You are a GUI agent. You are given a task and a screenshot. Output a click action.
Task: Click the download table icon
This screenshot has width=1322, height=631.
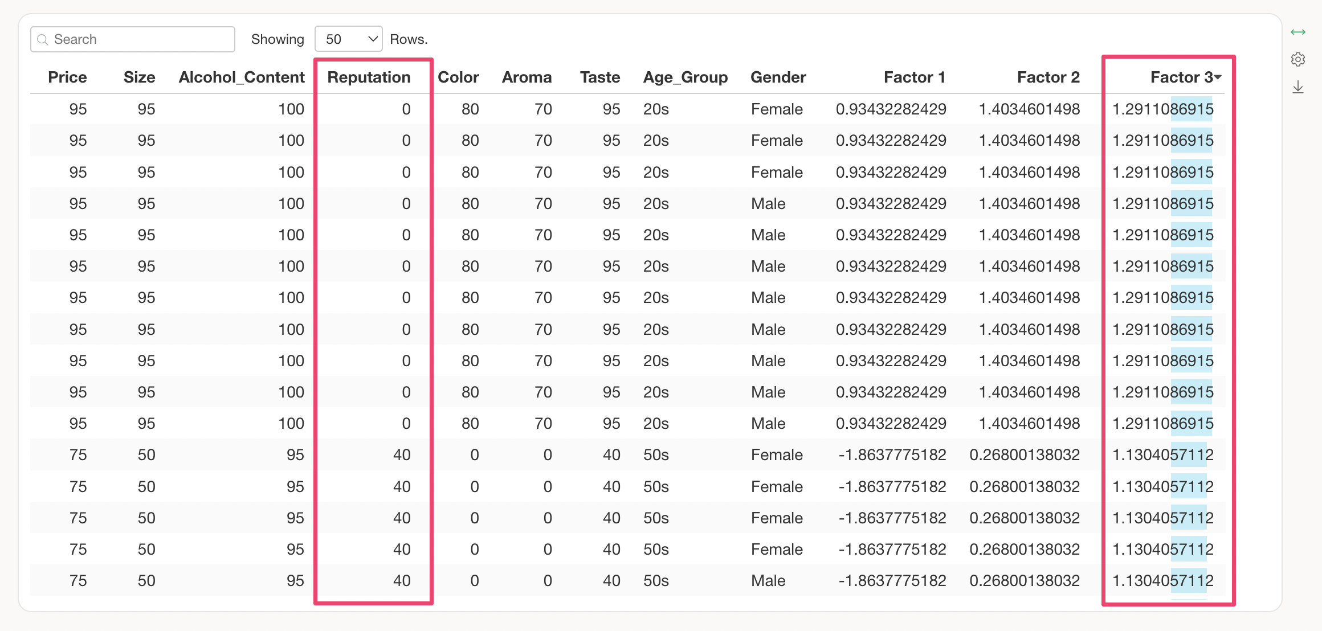(1298, 87)
